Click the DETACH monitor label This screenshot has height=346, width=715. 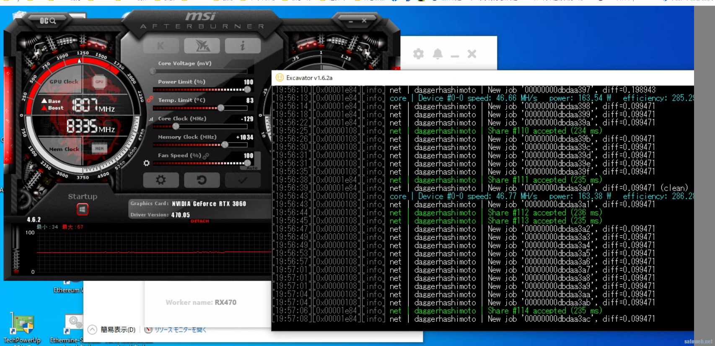pyautogui.click(x=200, y=221)
